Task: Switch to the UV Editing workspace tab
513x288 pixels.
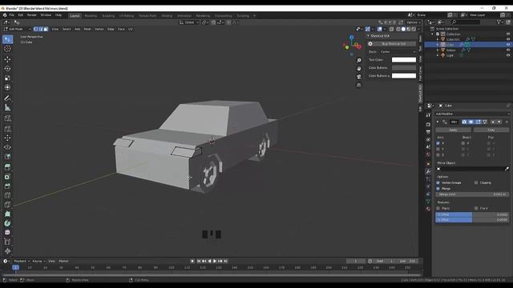Action: [x=127, y=16]
